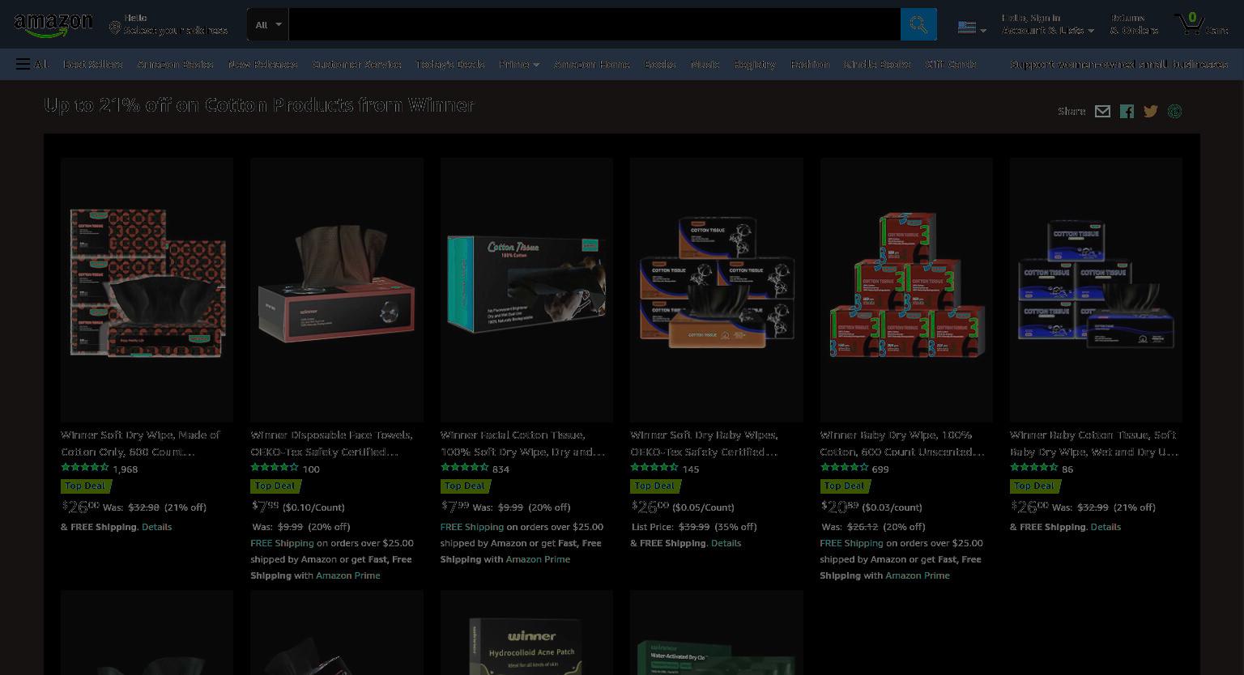The height and width of the screenshot is (675, 1244).
Task: Open Returns & Orders
Action: click(1134, 24)
